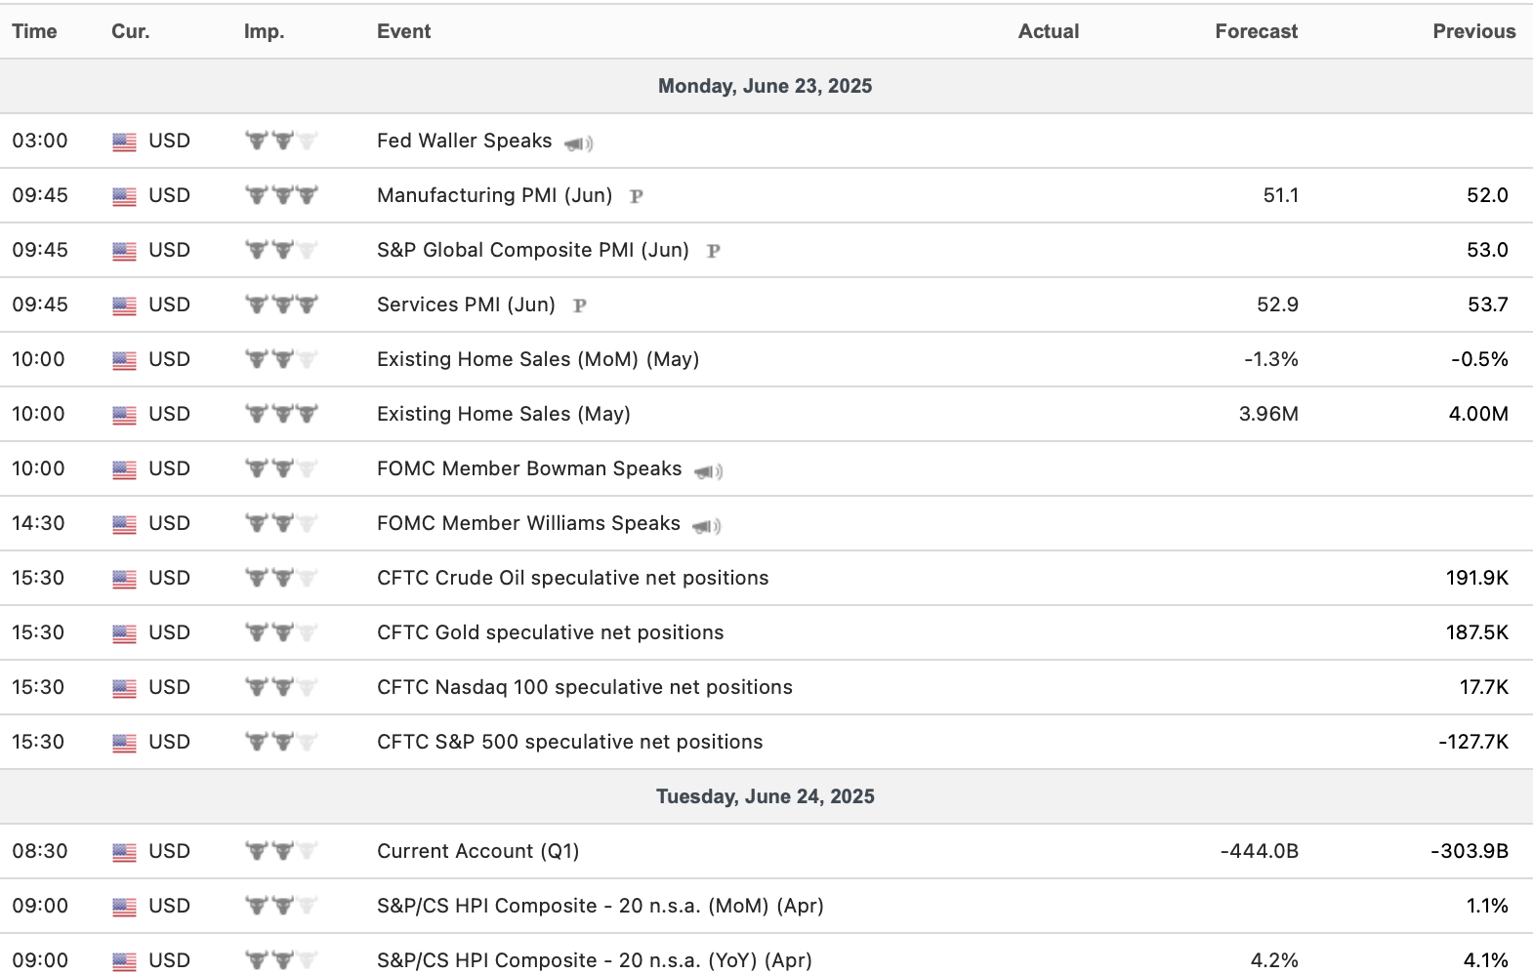Click the US flag in Existing Home Sales (May) row
Image resolution: width=1533 pixels, height=974 pixels.
tap(124, 415)
